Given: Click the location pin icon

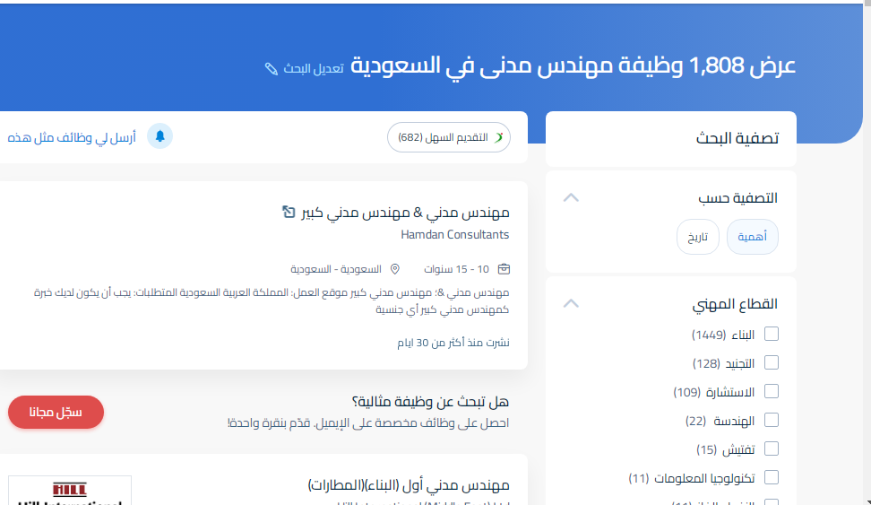Looking at the screenshot, I should [394, 269].
